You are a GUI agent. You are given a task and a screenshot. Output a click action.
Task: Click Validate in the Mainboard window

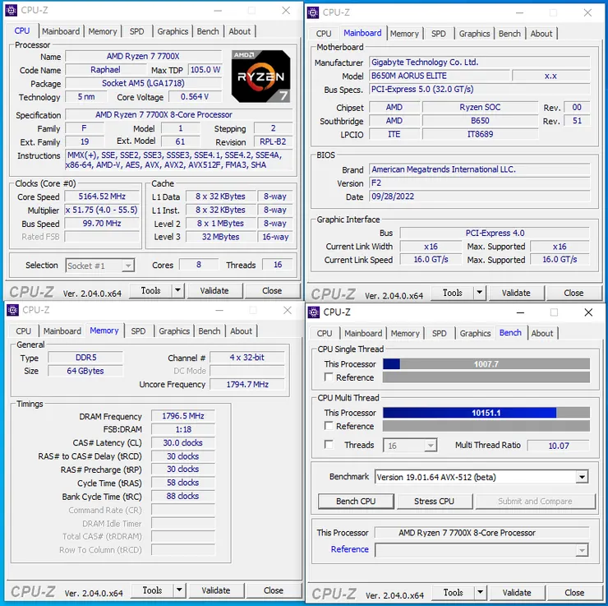516,293
